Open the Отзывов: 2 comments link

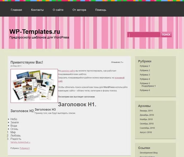(117, 62)
